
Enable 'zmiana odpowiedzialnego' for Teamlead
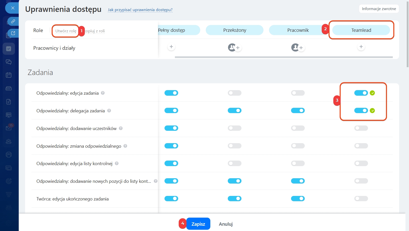pos(361,146)
